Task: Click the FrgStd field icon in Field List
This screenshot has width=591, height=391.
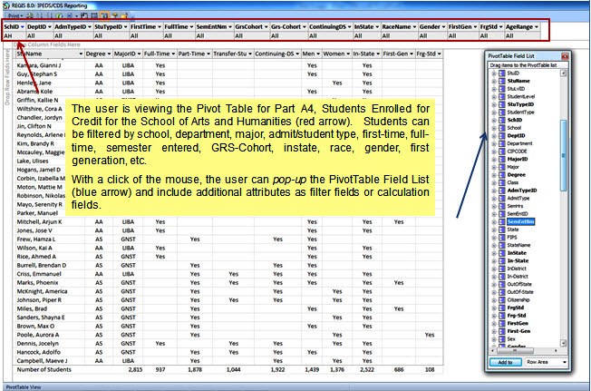Action: [x=502, y=308]
